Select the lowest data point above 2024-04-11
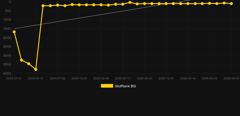 [x=36, y=69]
